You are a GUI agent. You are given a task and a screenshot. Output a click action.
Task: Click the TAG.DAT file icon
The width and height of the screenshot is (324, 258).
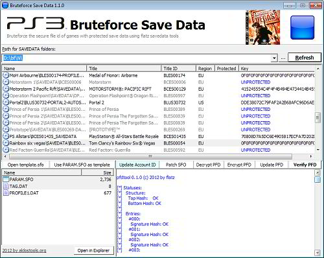[6, 186]
